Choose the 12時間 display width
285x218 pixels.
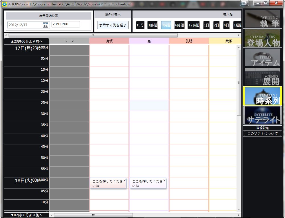click(x=194, y=25)
